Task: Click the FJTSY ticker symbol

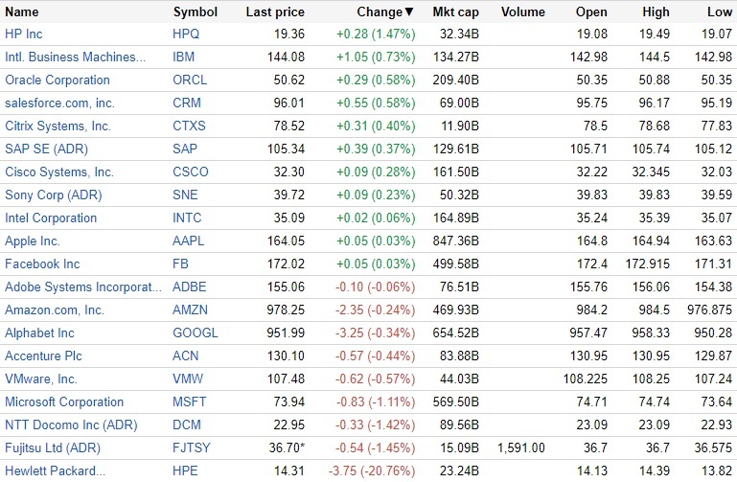Action: coord(191,448)
